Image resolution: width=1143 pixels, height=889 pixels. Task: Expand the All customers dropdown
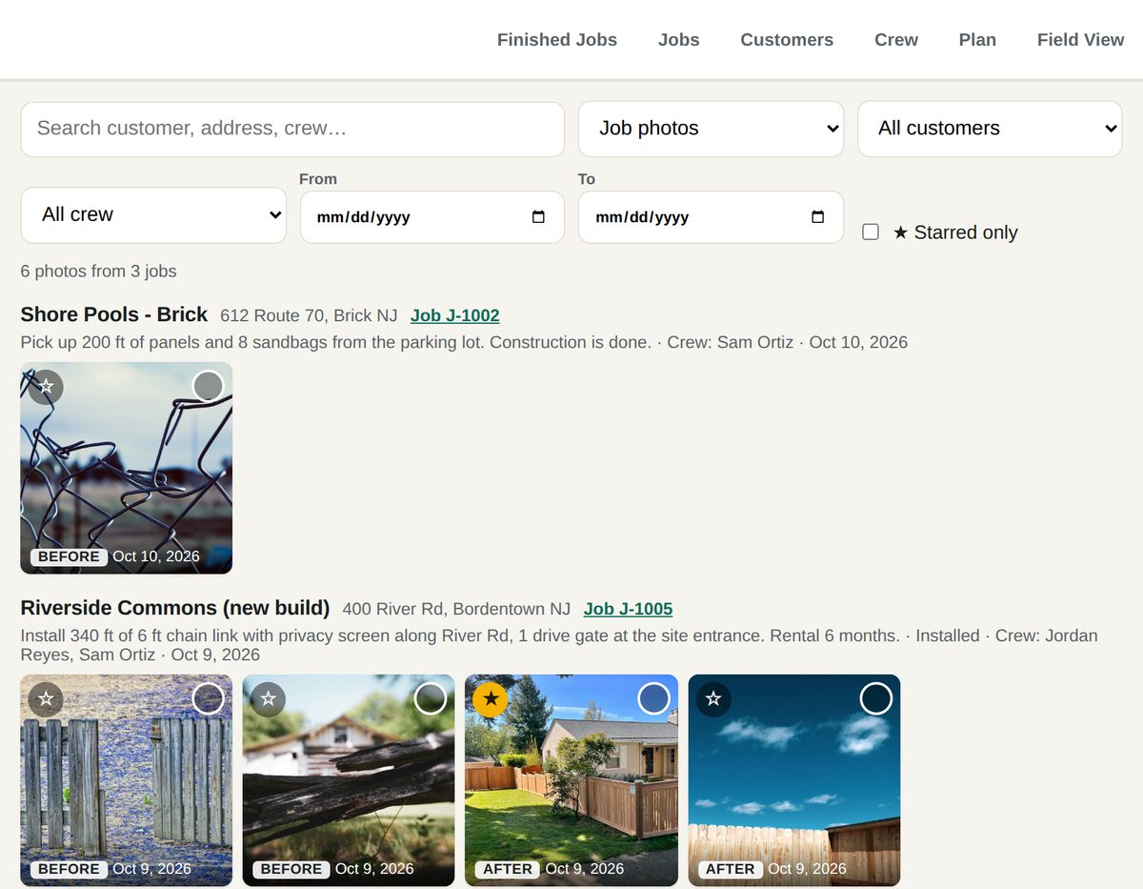[x=990, y=129]
